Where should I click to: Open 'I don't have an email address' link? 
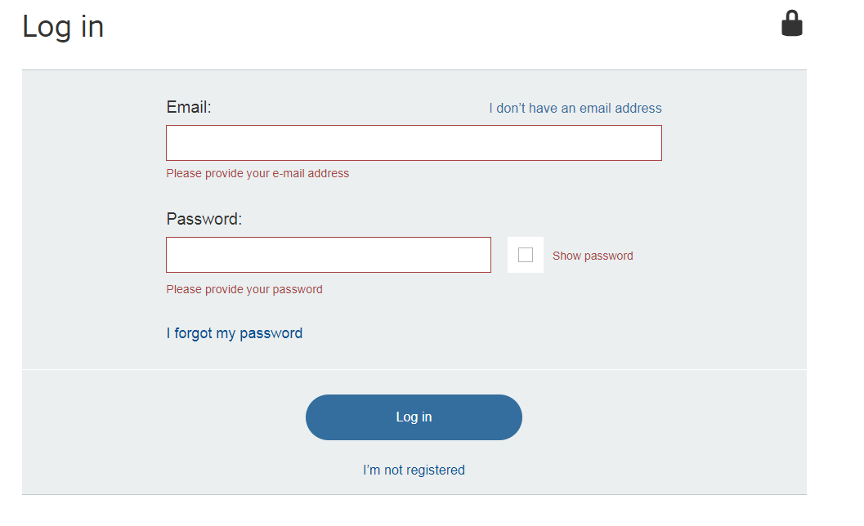[575, 109]
